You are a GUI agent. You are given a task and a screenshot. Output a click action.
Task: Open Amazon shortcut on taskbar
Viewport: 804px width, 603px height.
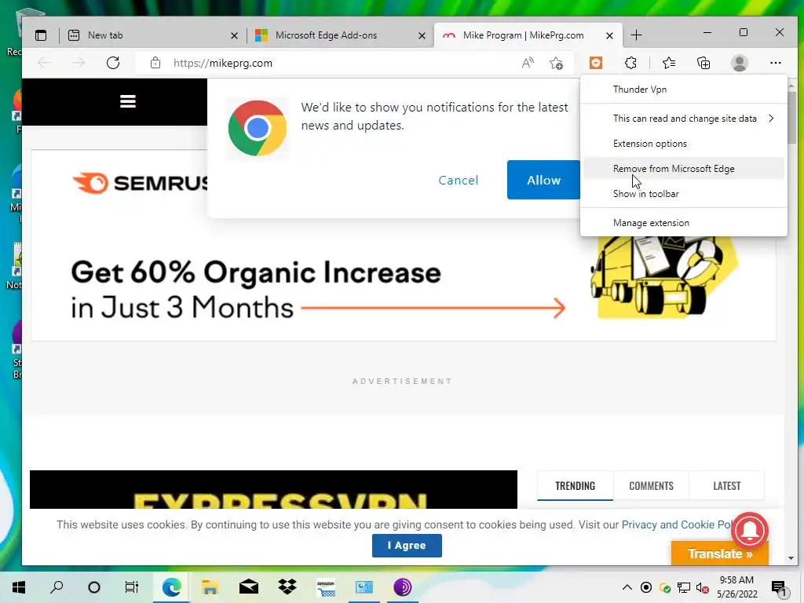click(326, 587)
